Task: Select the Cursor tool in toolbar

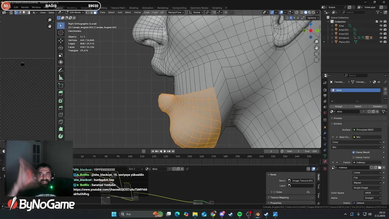Action: [x=61, y=33]
